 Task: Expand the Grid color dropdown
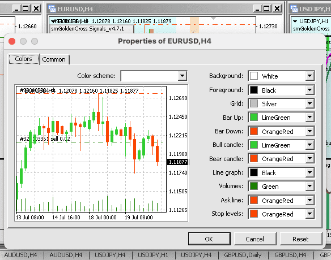click(x=309, y=103)
